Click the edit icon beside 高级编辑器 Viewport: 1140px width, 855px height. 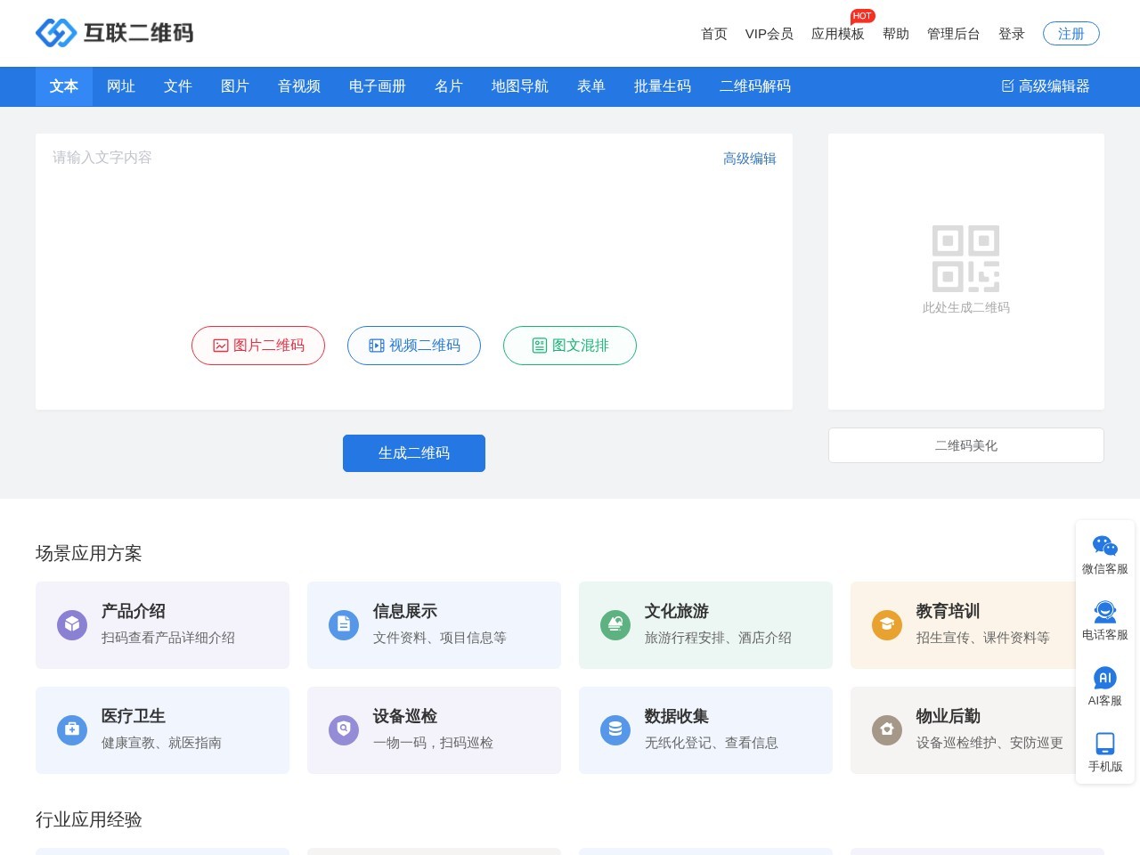pos(1008,86)
